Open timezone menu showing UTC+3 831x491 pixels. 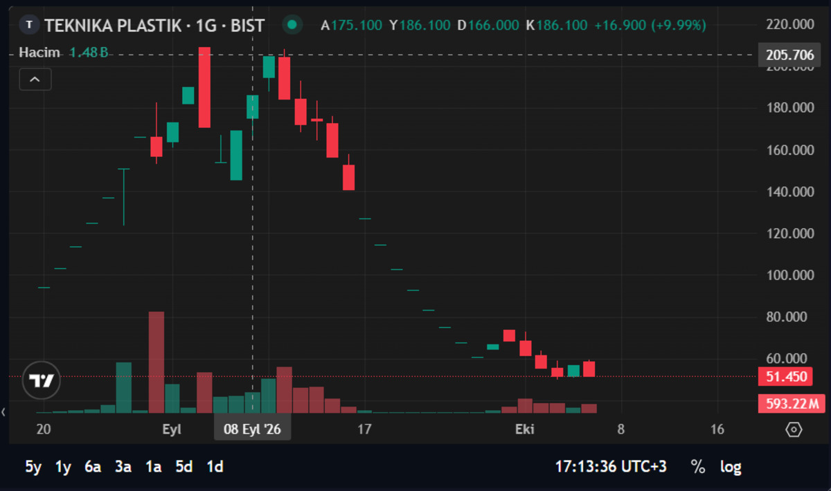click(611, 467)
